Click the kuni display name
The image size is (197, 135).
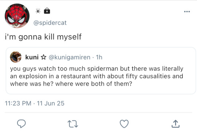(32, 57)
